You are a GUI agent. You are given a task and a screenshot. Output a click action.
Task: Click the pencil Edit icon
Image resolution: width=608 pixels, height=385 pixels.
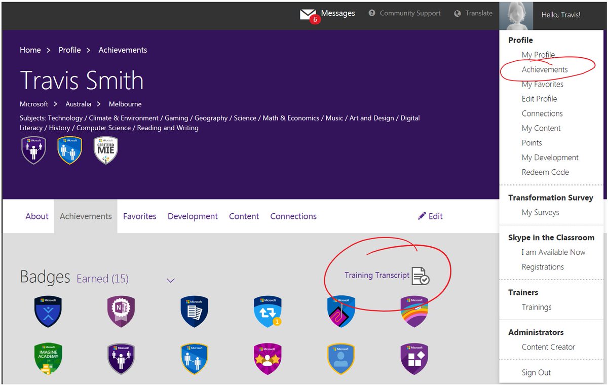pyautogui.click(x=422, y=216)
